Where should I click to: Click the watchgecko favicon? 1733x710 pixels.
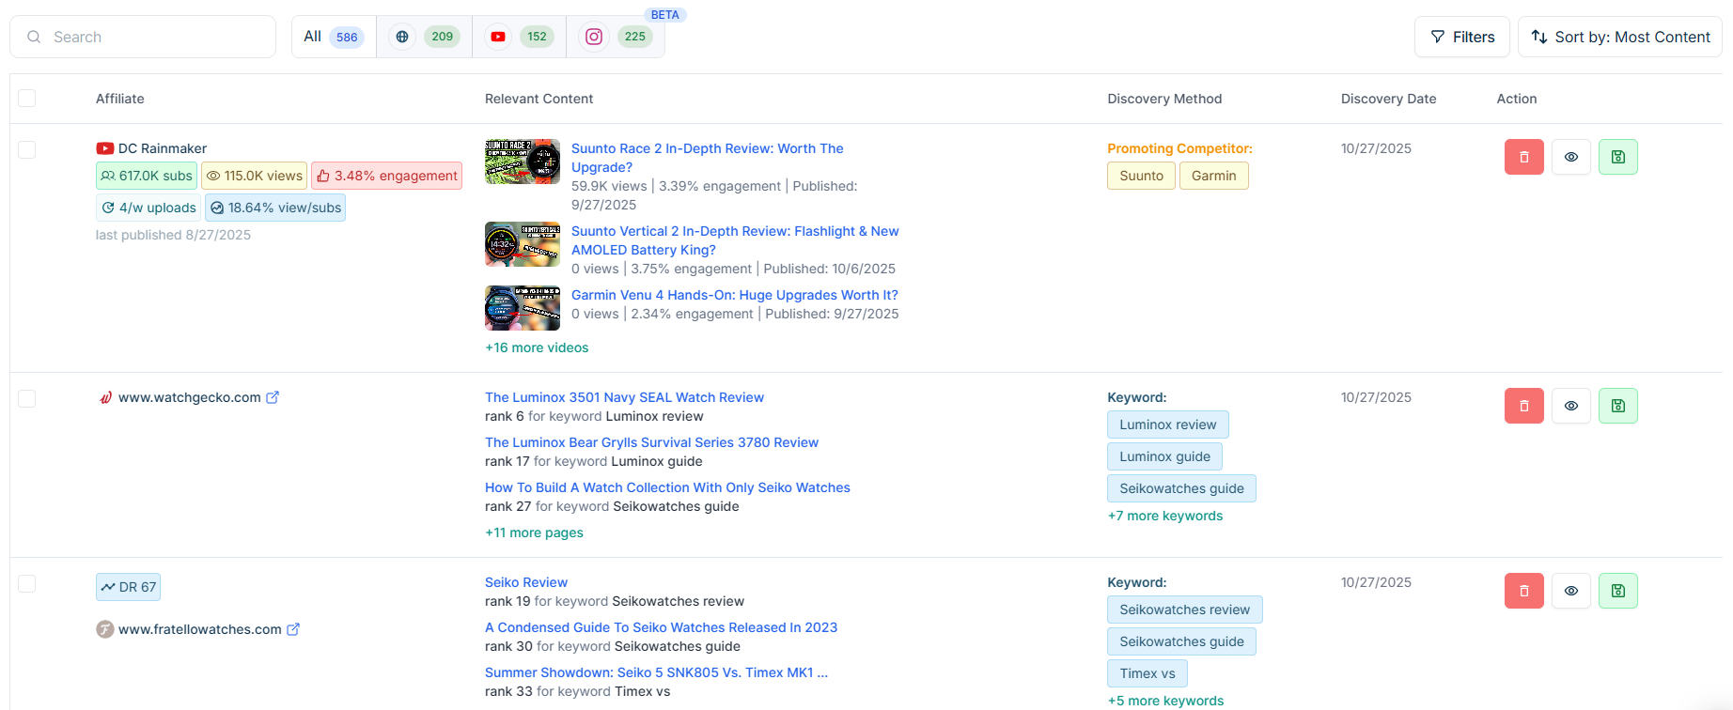[x=105, y=397]
